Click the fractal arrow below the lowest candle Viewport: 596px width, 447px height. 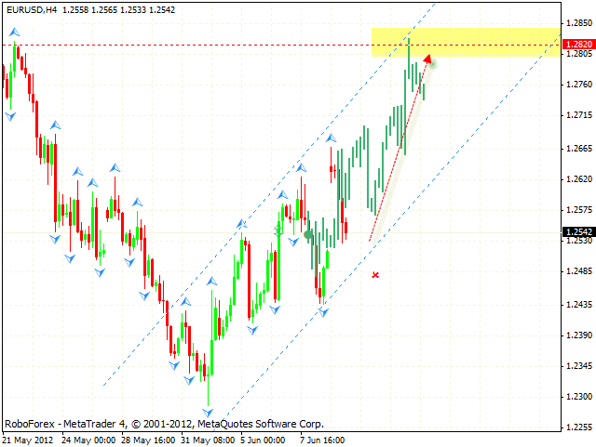click(208, 413)
